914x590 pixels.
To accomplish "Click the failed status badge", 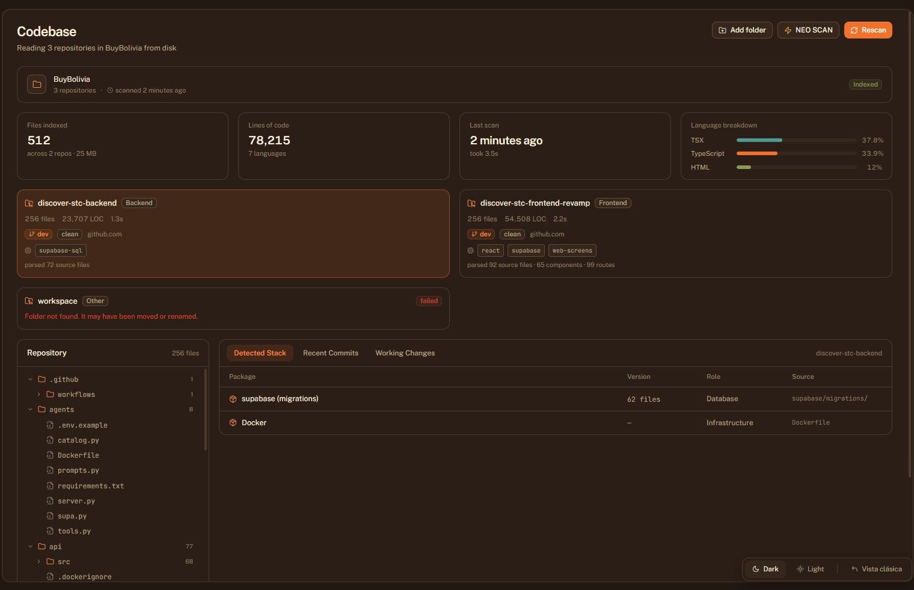I will (429, 301).
